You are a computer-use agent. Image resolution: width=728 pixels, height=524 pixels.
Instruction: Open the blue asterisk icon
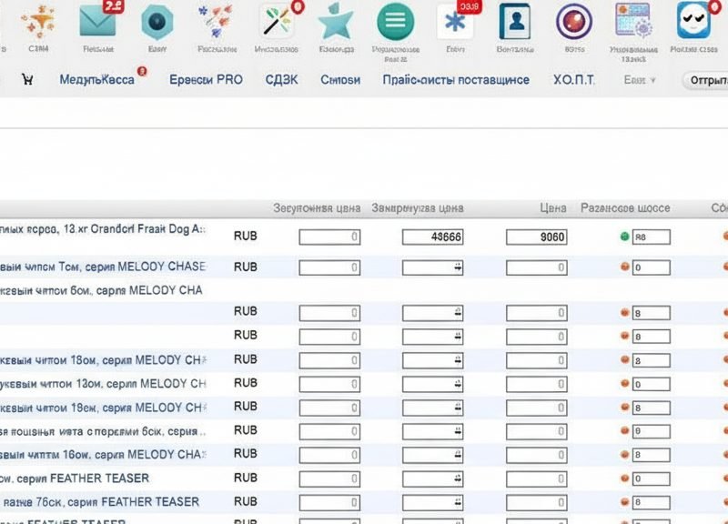455,22
